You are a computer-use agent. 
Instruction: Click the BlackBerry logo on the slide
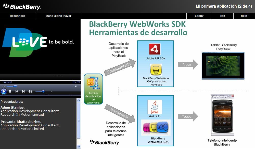tap(105, 142)
